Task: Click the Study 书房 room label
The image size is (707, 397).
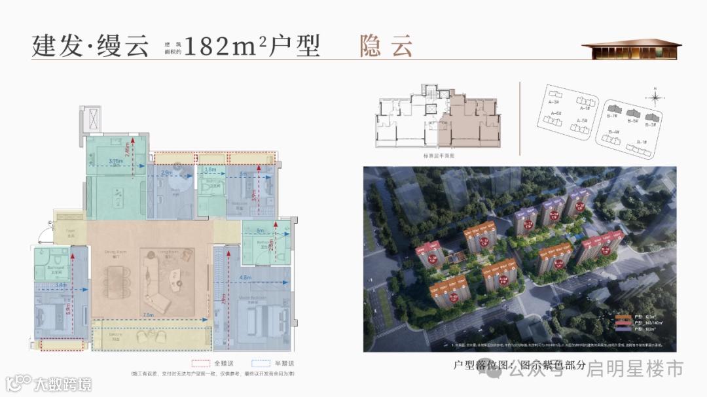Action: click(x=175, y=192)
